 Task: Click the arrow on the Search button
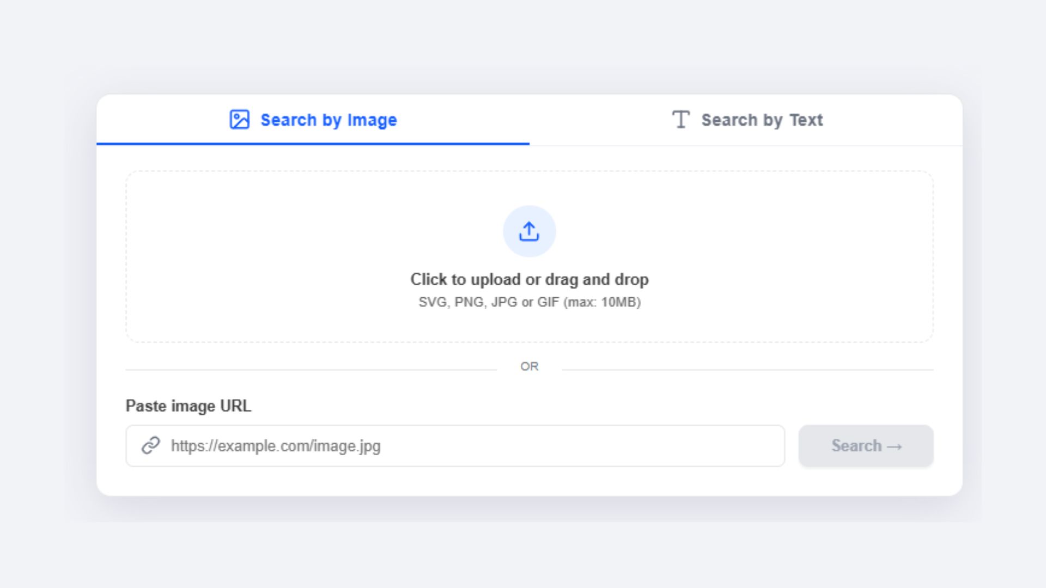coord(895,446)
